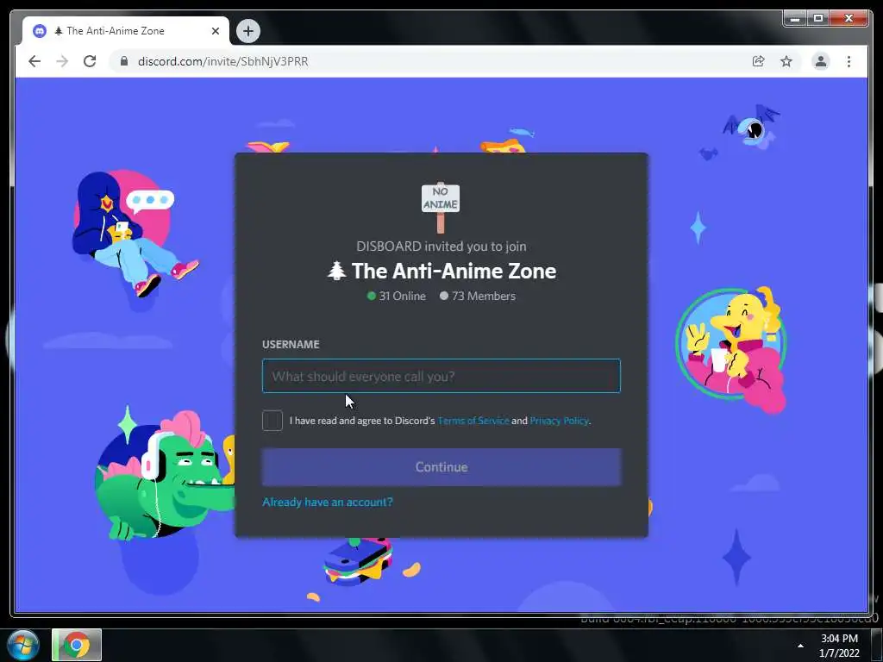This screenshot has height=662, width=883.
Task: Bookmark this page with the star icon
Action: [x=786, y=61]
